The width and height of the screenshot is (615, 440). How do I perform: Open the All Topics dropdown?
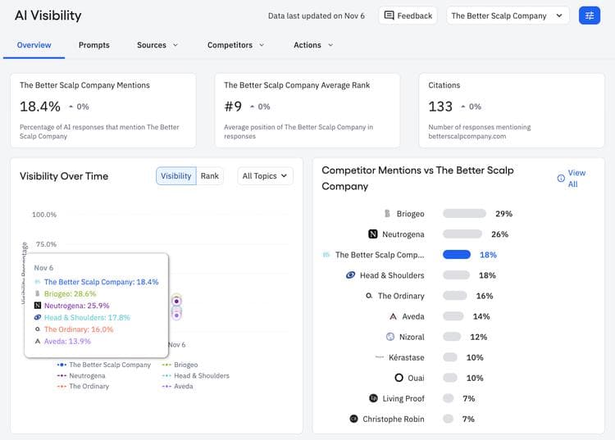(265, 176)
